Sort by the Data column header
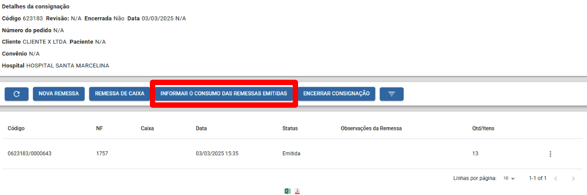This screenshot has width=587, height=195. (x=202, y=128)
